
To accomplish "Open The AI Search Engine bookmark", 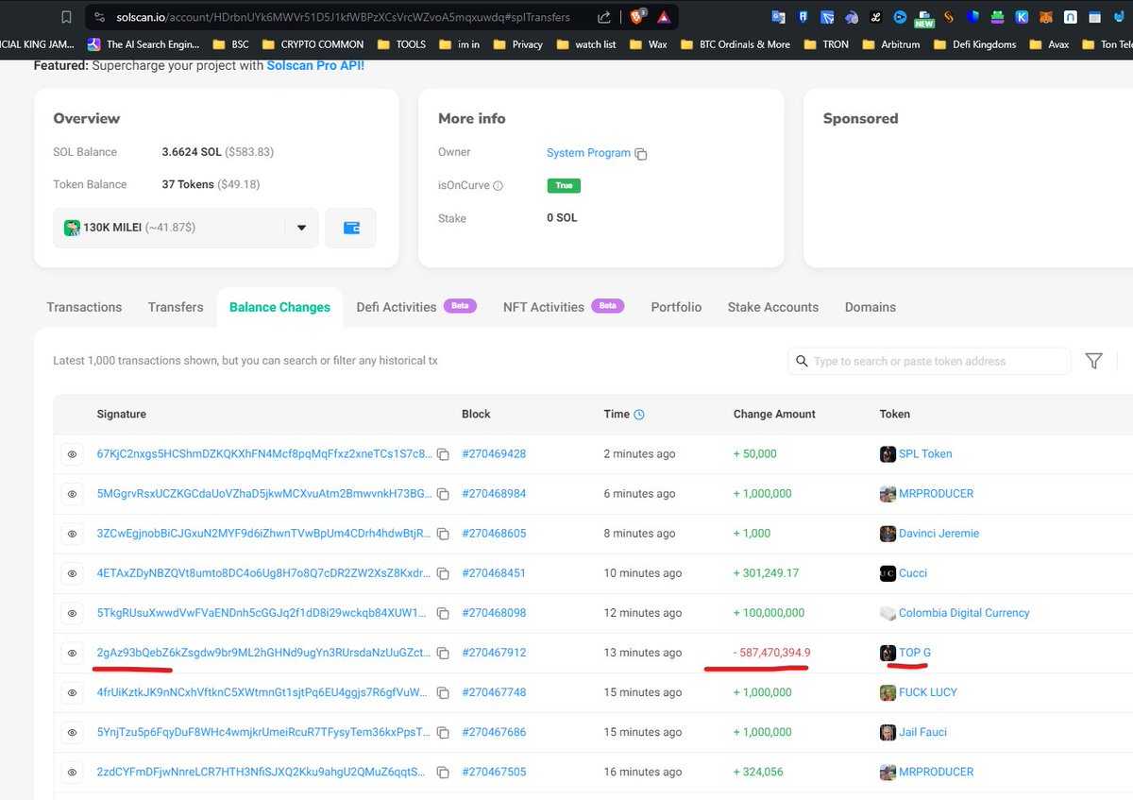I will click(x=143, y=44).
